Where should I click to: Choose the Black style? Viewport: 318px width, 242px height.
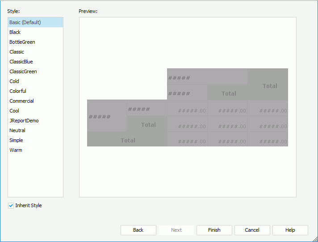(15, 32)
